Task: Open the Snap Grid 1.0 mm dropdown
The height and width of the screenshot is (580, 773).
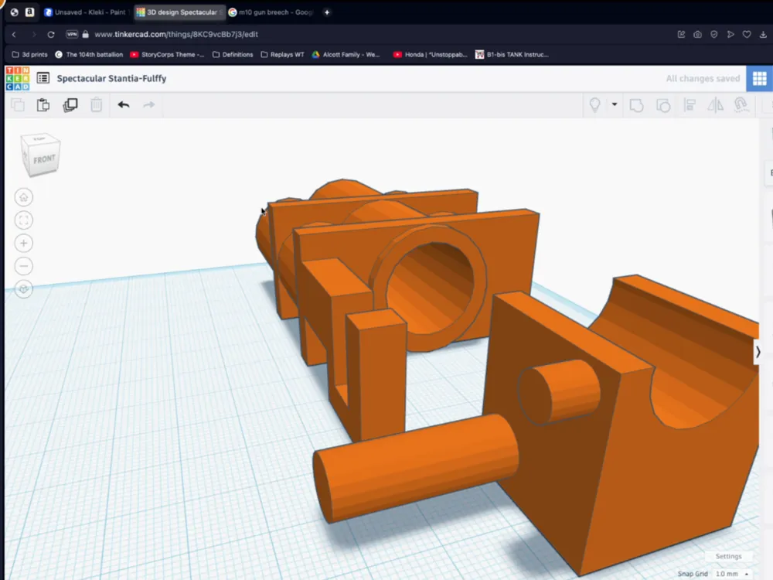Action: point(725,574)
